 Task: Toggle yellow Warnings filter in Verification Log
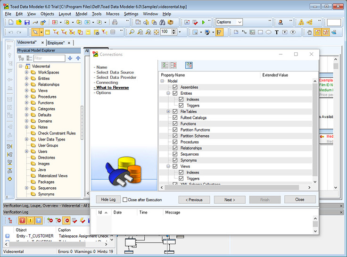pos(30,221)
